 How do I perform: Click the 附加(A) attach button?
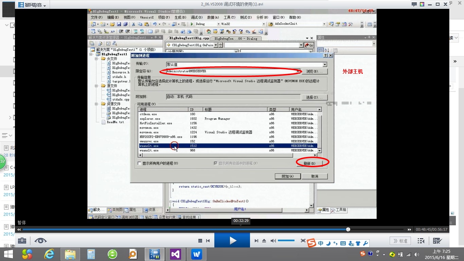(x=288, y=176)
